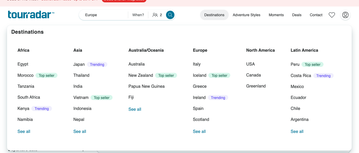Image resolution: width=359 pixels, height=153 pixels.
Task: Click the travellers count icon
Action: click(x=155, y=15)
